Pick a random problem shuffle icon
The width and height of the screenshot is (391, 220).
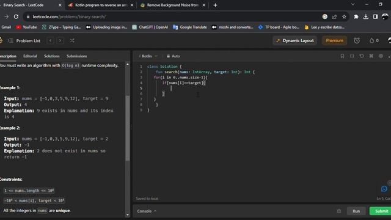pyautogui.click(x=72, y=41)
